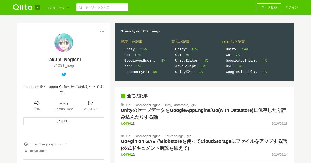The width and height of the screenshot is (311, 163).
Task: Click Unity: 15% under 投稿した記事
Action: click(x=136, y=49)
